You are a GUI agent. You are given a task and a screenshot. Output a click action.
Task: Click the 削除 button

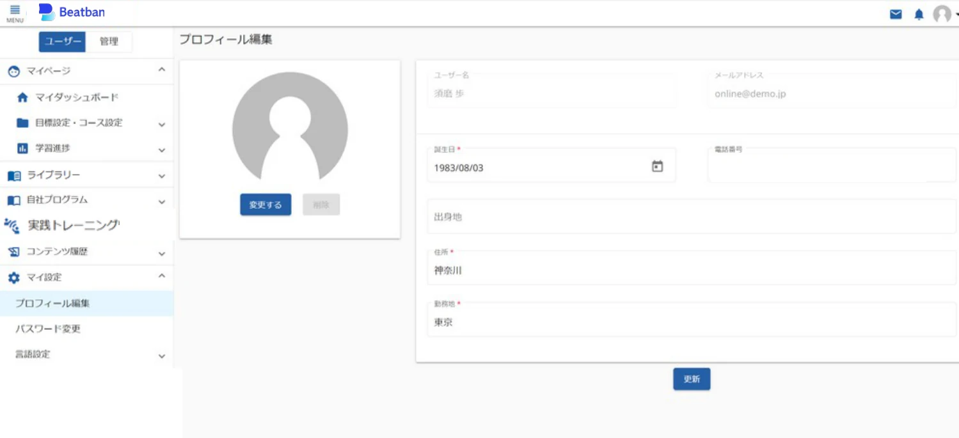click(321, 205)
